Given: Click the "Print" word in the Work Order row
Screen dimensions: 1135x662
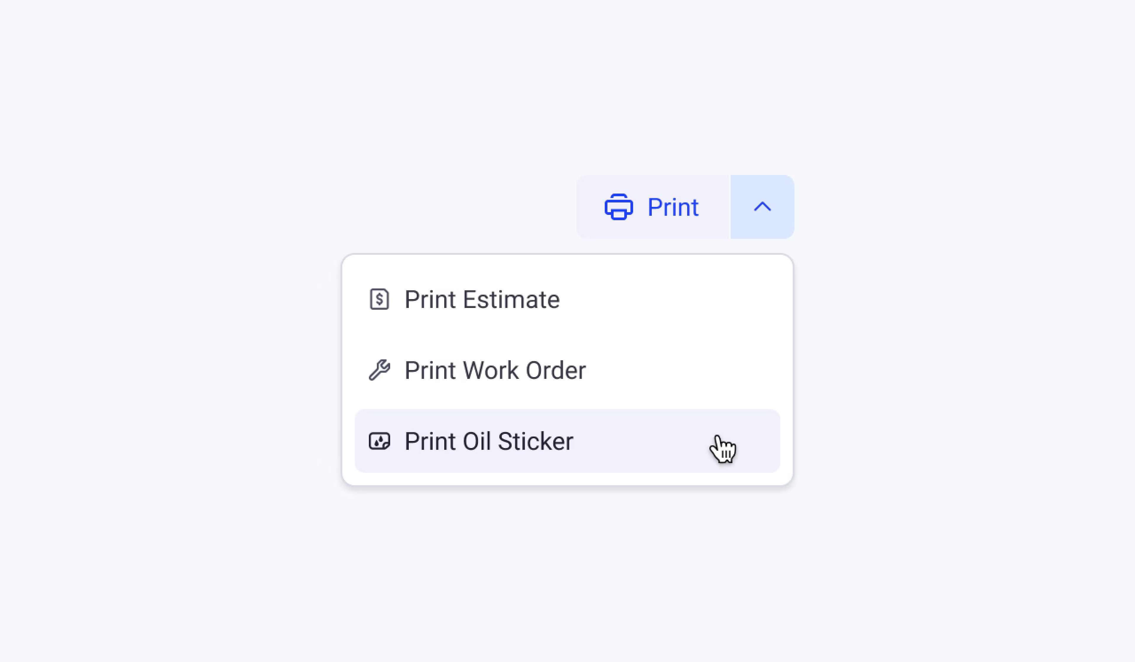Looking at the screenshot, I should coord(430,371).
